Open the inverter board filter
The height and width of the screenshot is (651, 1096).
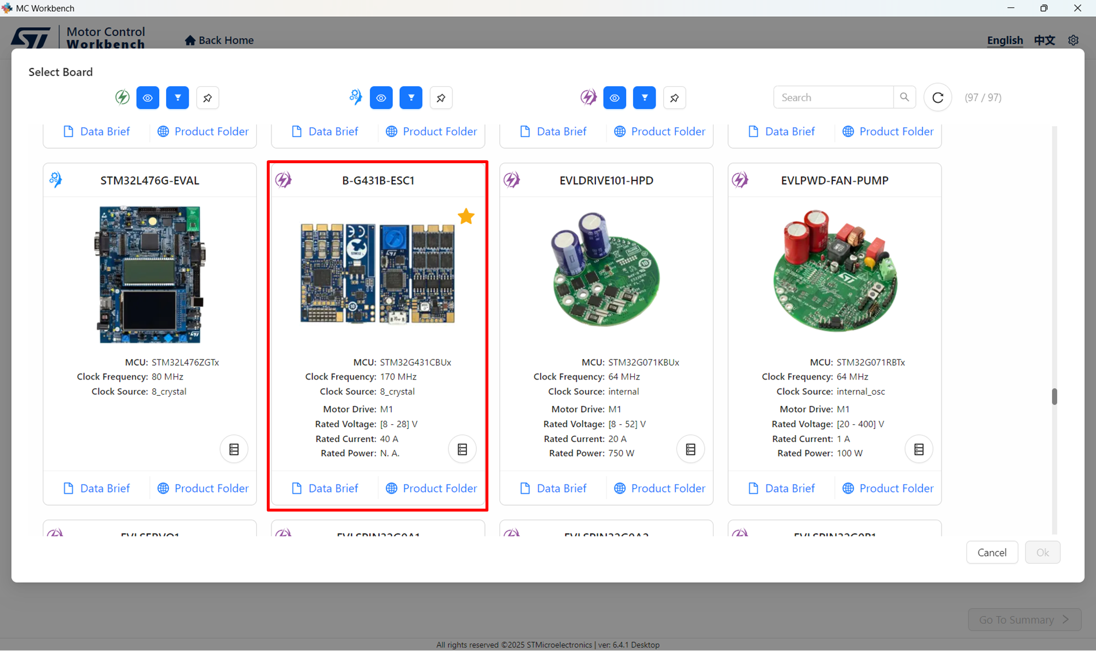(645, 98)
